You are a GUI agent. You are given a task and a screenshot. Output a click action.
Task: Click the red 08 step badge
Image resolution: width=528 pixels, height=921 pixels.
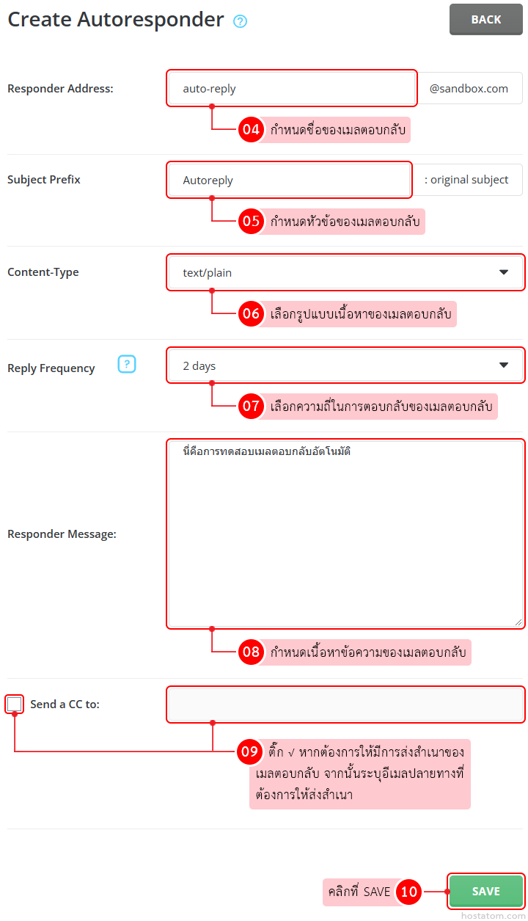pyautogui.click(x=252, y=652)
